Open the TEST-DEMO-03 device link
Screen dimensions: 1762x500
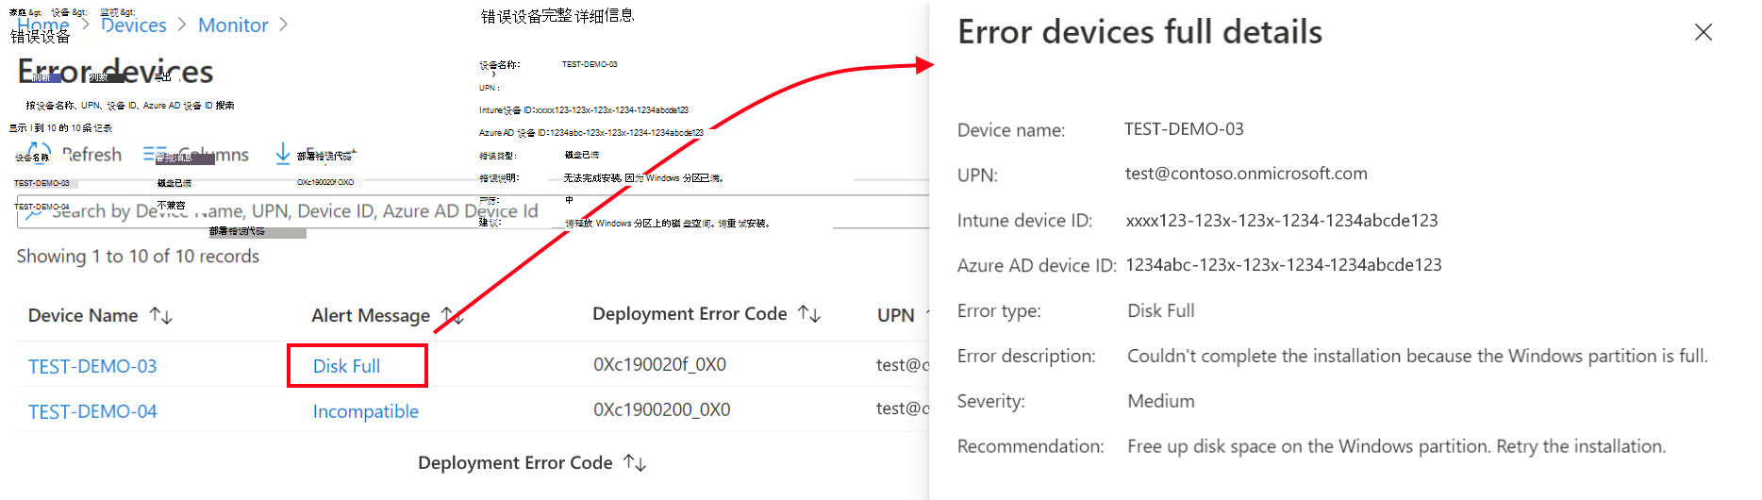92,366
